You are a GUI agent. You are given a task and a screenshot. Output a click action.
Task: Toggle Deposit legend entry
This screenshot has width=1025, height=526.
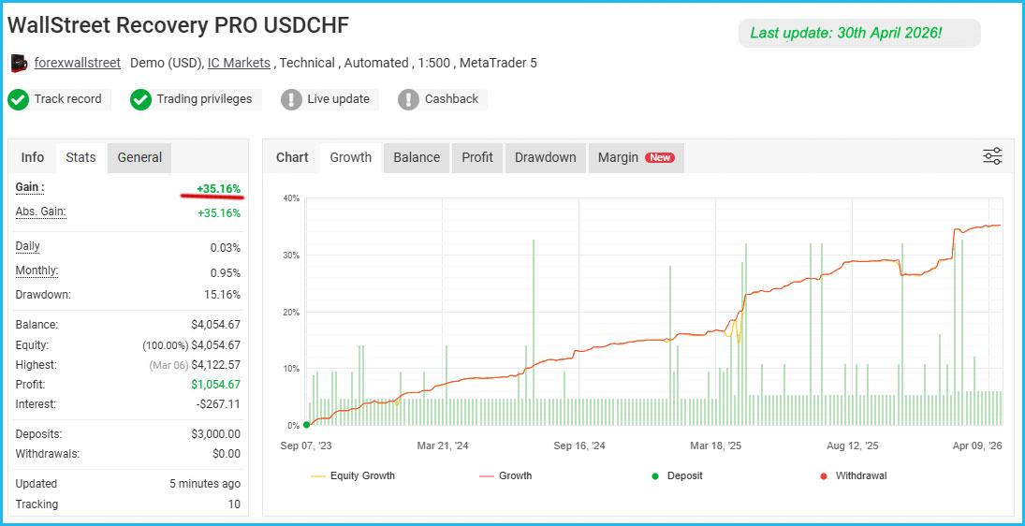[677, 475]
